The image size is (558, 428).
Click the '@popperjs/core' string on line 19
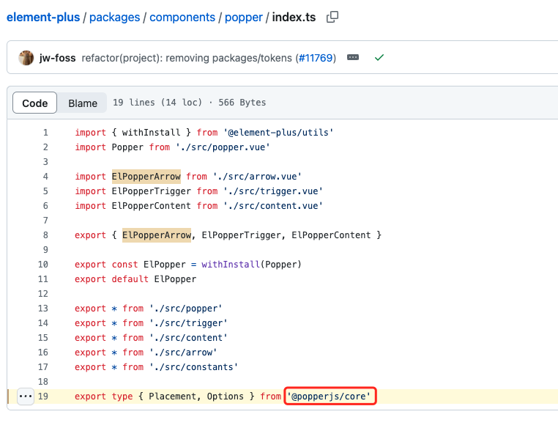click(331, 396)
